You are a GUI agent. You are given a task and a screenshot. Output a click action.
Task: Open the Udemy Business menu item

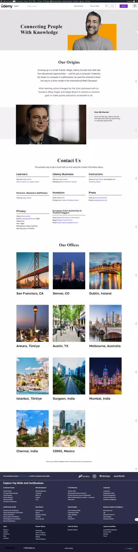tap(79, 6)
